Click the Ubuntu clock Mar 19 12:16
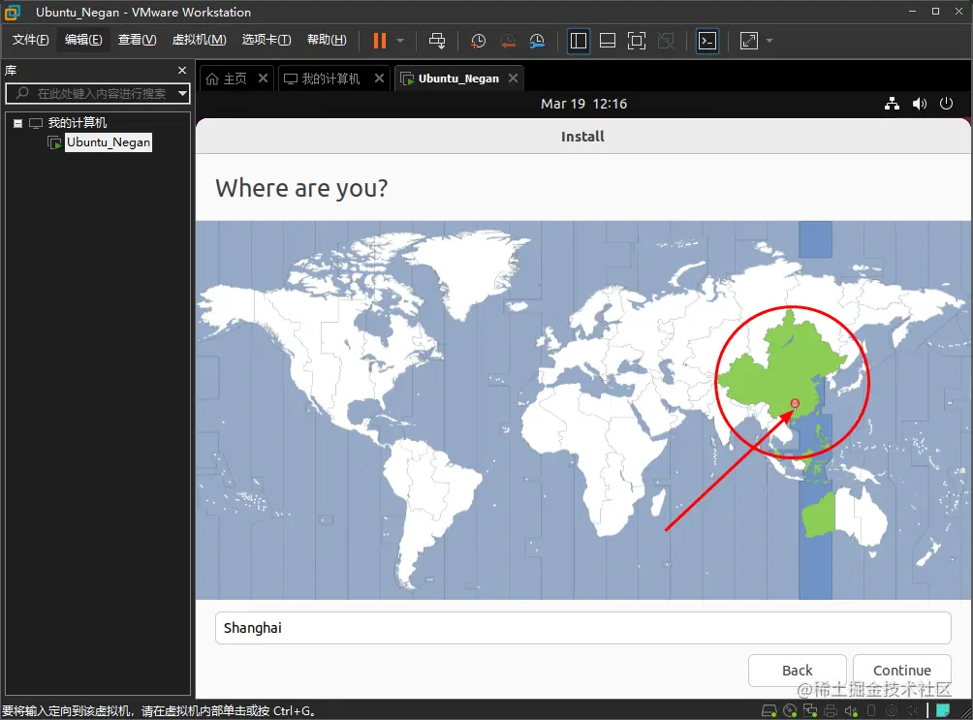This screenshot has width=973, height=720. 584,104
